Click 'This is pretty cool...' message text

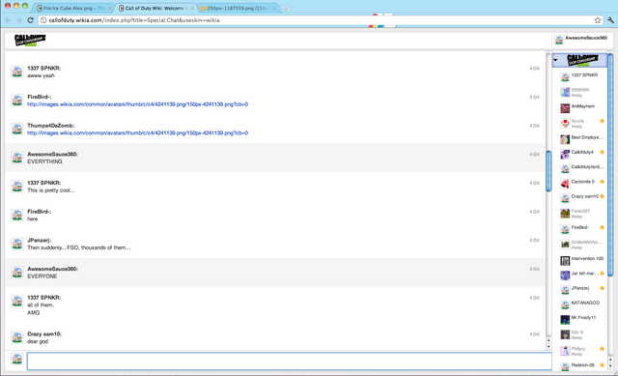coord(51,190)
